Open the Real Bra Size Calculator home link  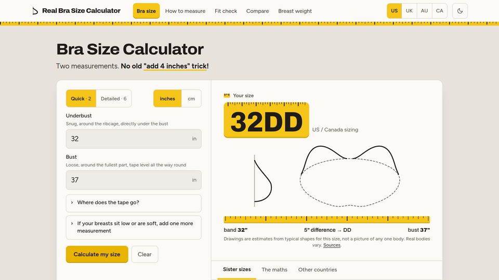76,11
